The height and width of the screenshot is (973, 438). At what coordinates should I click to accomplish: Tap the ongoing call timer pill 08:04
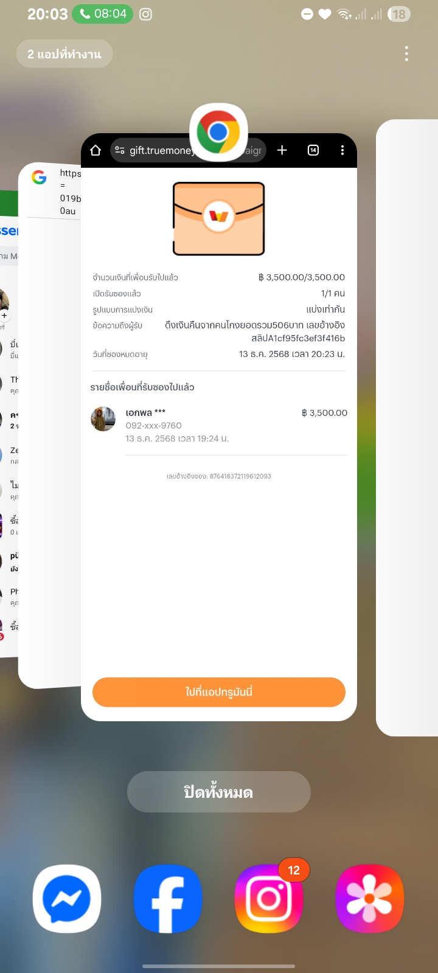(103, 14)
